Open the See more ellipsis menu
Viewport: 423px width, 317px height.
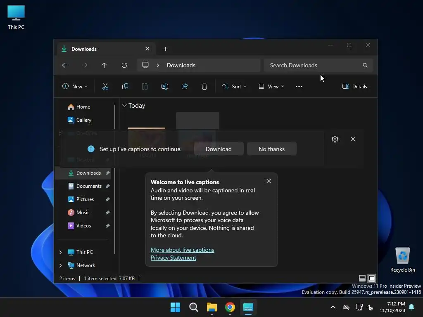tap(299, 87)
